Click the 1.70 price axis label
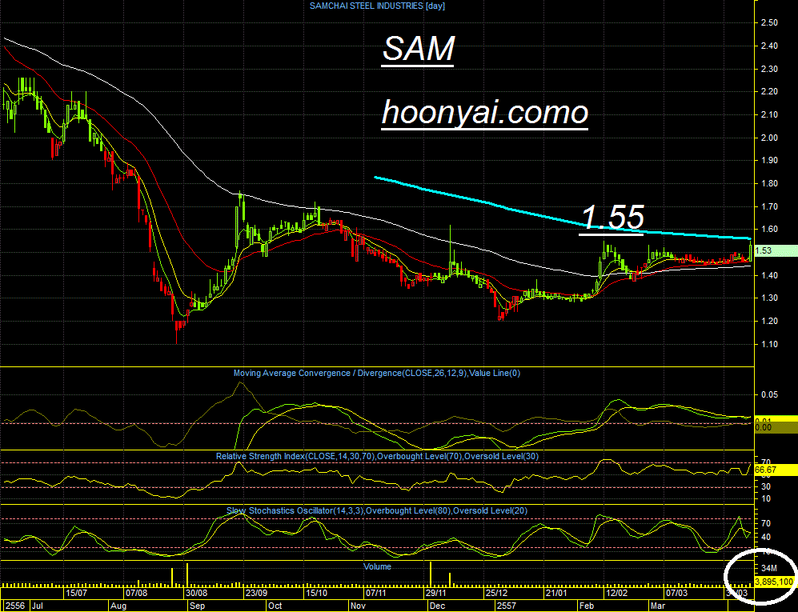 (x=769, y=206)
